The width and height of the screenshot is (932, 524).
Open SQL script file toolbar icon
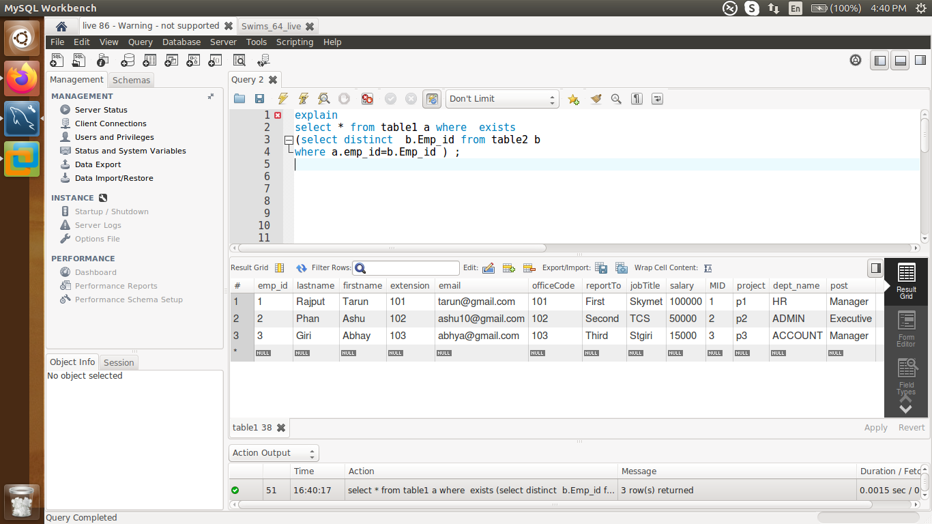[x=80, y=61]
